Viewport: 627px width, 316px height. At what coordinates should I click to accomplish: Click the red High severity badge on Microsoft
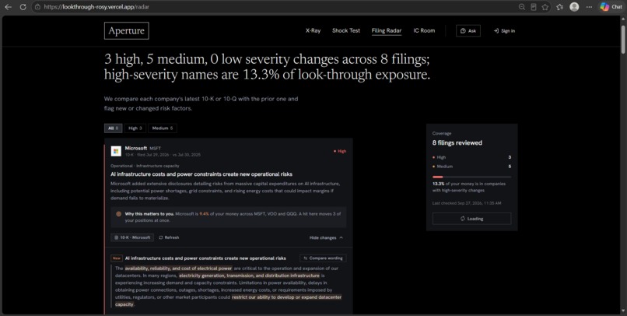(x=340, y=151)
